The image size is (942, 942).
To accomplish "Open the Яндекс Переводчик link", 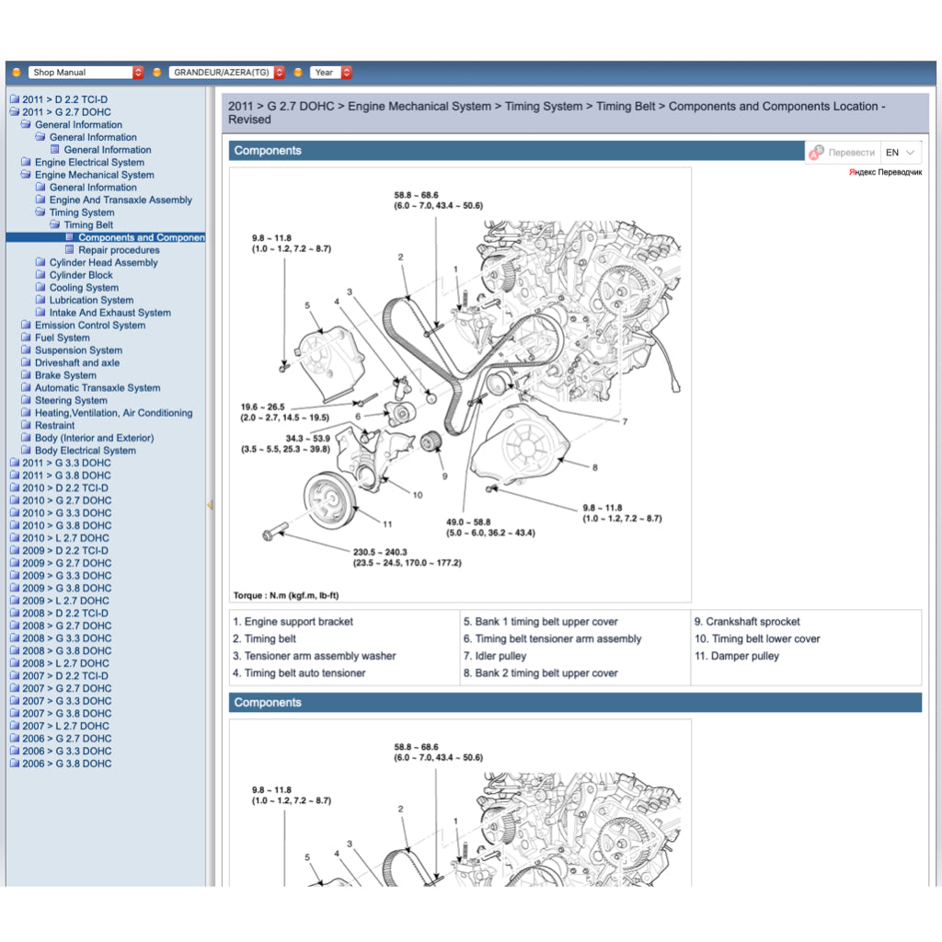I will [x=884, y=173].
